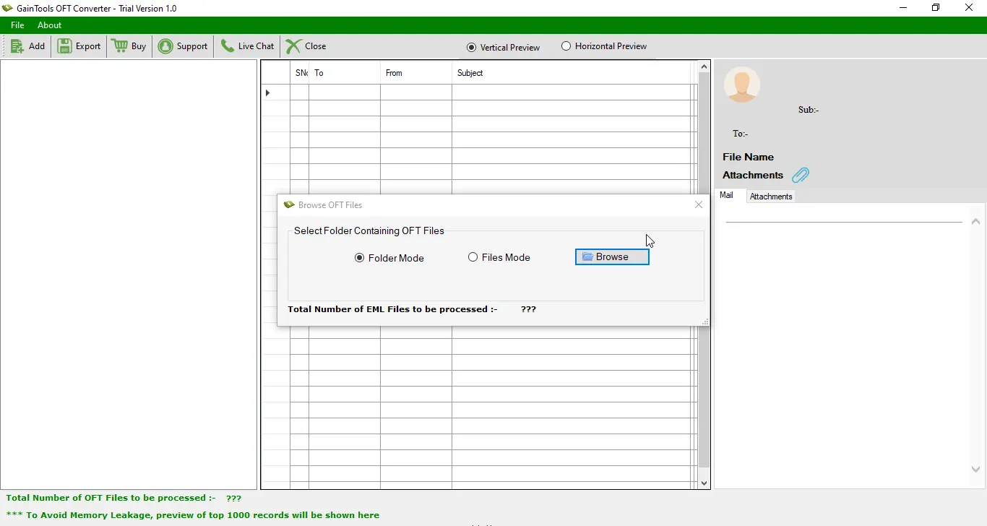Screen dimensions: 987x526
Task: Switch to Vertical Preview
Action: [472, 47]
